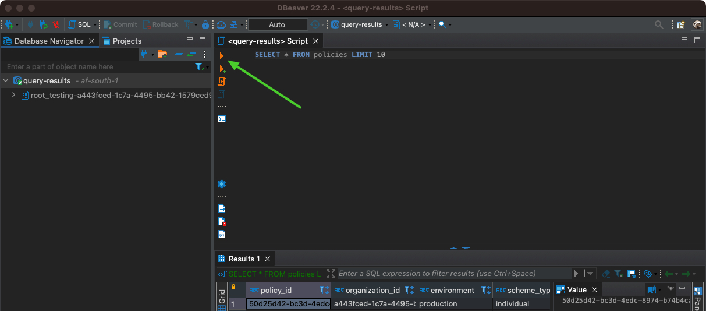Screen dimensions: 706x311
Task: Expand the root_testing-a443fced schema node
Action: tap(14, 95)
